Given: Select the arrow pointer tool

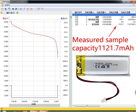Looking at the screenshot, I should [x=6, y=9].
